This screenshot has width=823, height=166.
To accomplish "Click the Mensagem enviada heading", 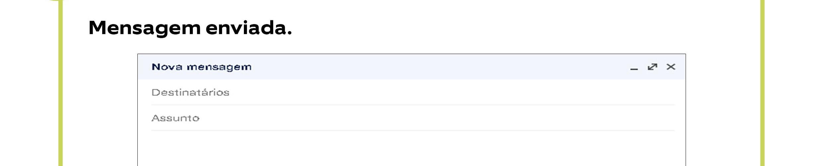I will 190,28.
